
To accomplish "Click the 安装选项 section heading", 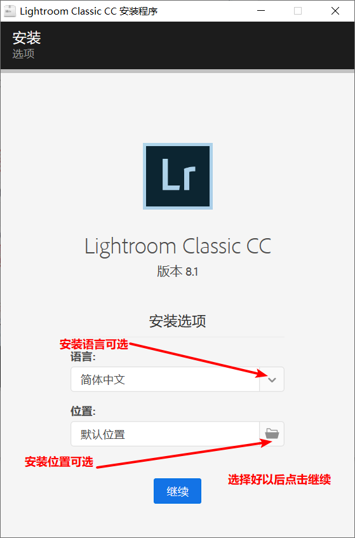I will (177, 321).
